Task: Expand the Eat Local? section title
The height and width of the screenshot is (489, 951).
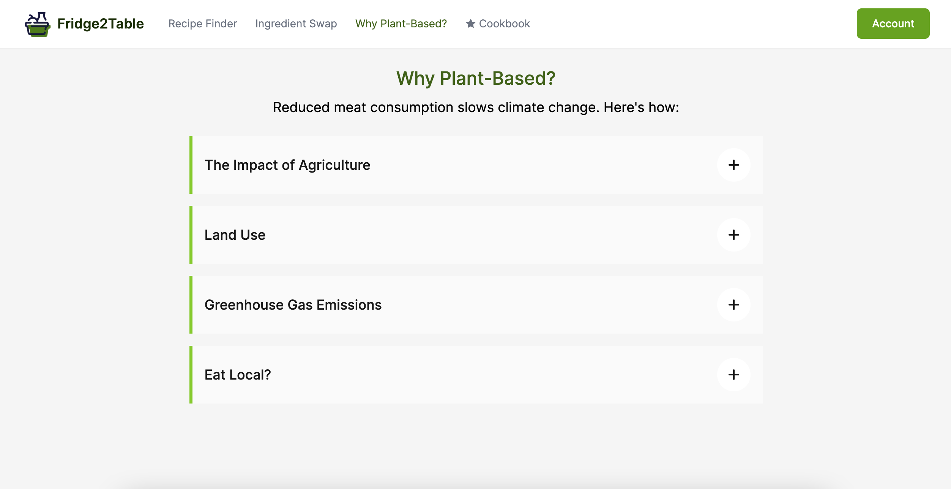Action: tap(238, 375)
